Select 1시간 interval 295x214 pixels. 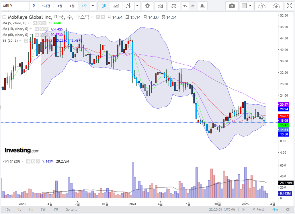click(x=46, y=6)
